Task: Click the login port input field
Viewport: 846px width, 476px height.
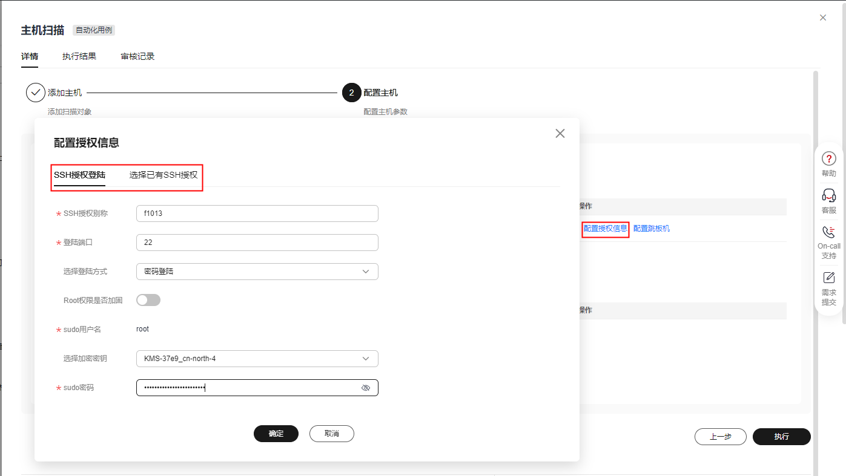Action: 257,243
